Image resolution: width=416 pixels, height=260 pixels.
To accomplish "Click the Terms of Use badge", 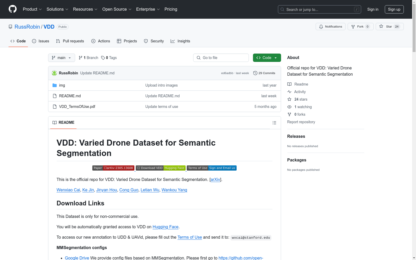I will 212,168.
